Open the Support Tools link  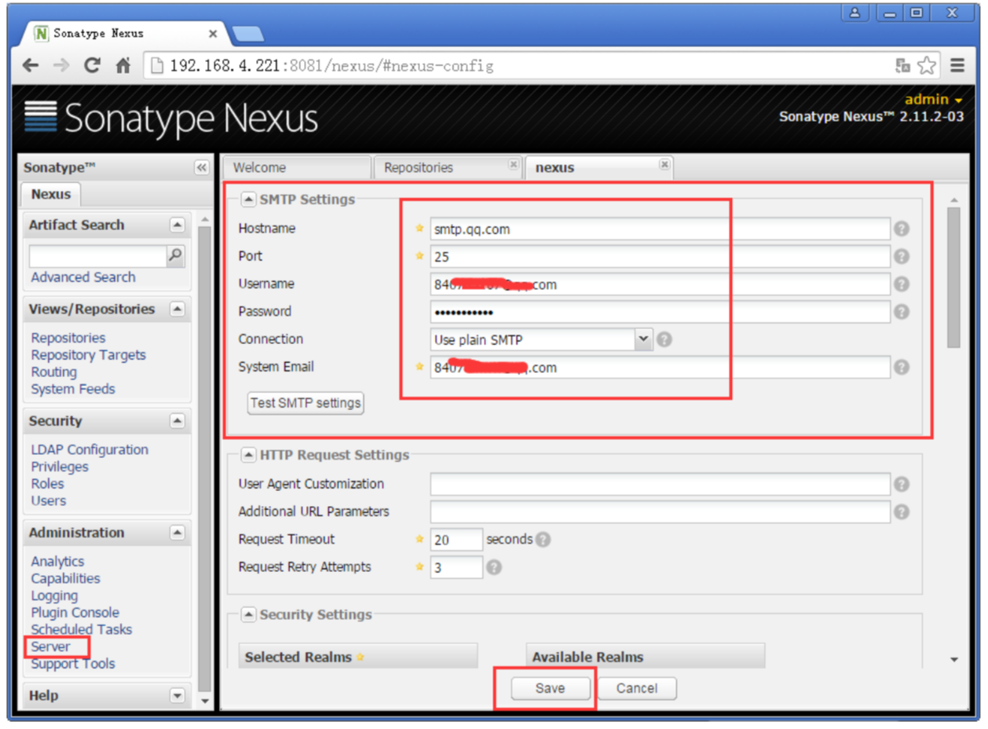tap(73, 664)
